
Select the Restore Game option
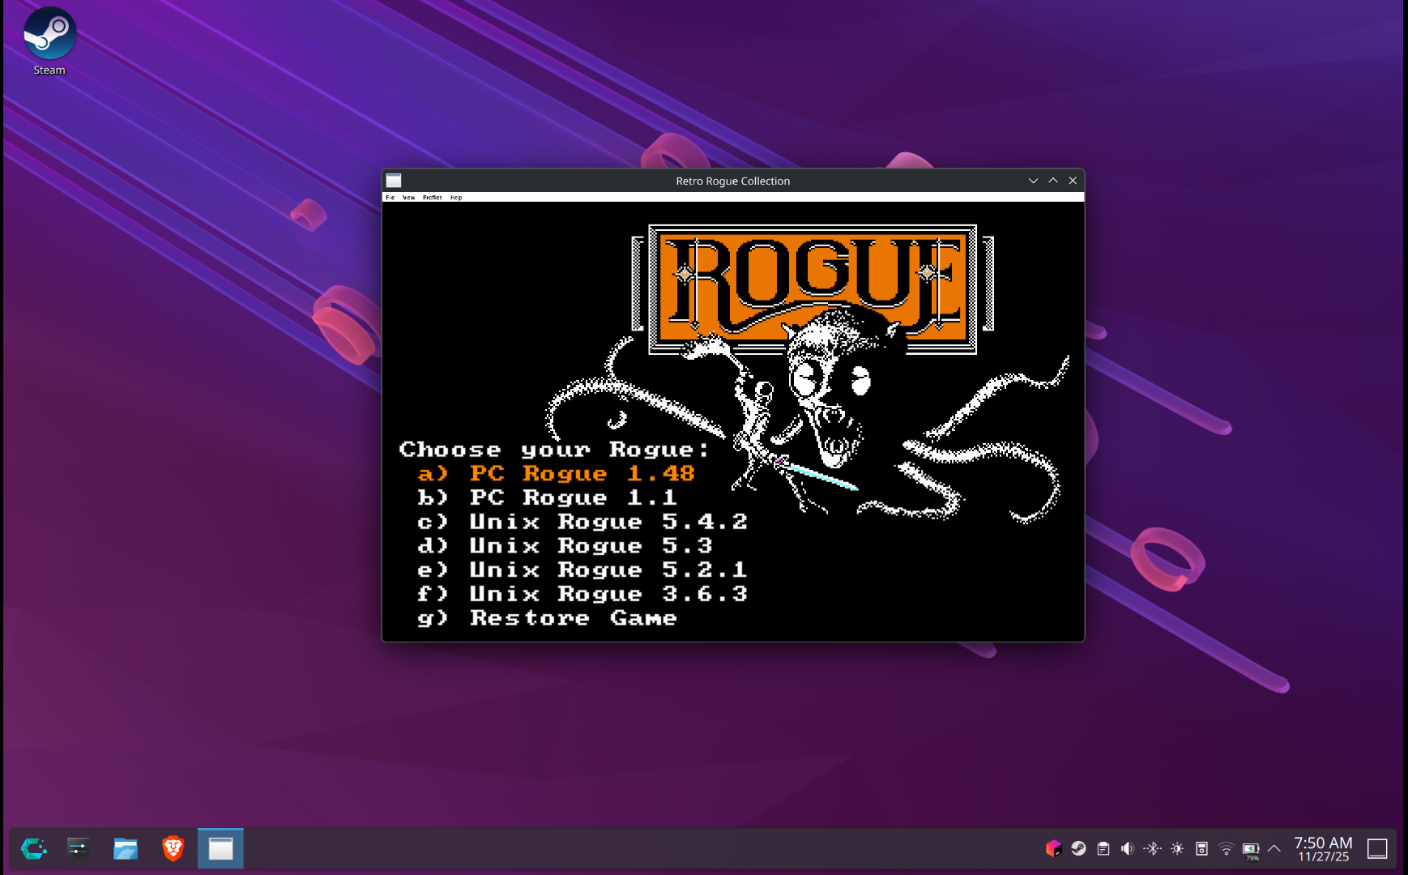point(548,618)
